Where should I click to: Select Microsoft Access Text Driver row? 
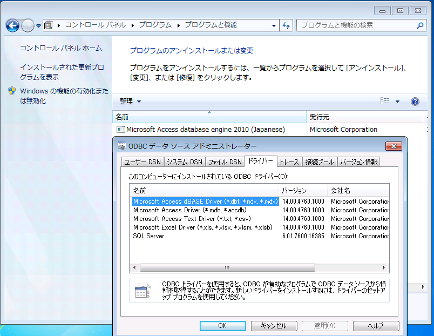coord(192,219)
